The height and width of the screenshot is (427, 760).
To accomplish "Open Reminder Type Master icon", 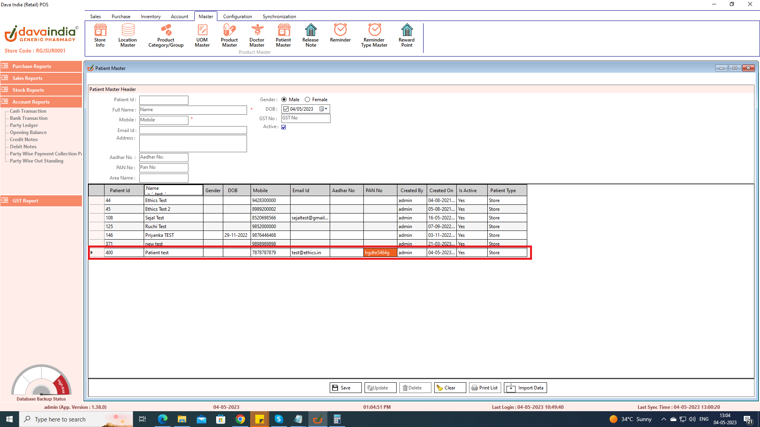I will [x=374, y=35].
